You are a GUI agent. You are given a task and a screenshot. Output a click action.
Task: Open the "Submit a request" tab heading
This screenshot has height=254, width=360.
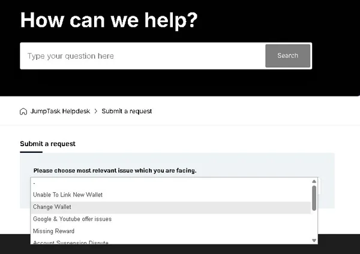pyautogui.click(x=47, y=144)
